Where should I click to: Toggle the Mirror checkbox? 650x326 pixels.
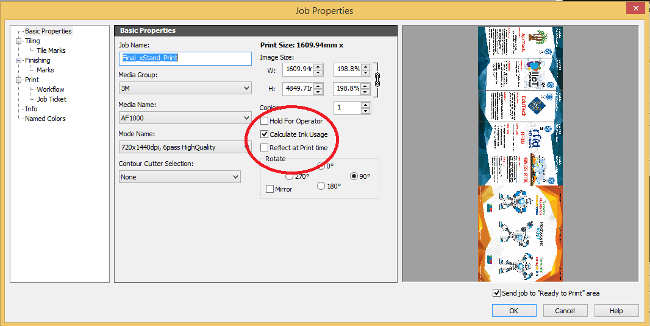tap(270, 189)
